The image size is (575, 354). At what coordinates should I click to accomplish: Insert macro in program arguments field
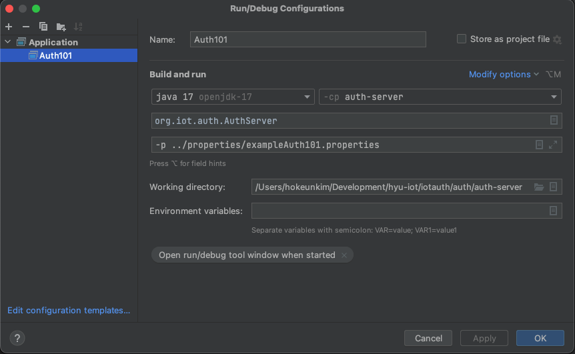(x=539, y=145)
